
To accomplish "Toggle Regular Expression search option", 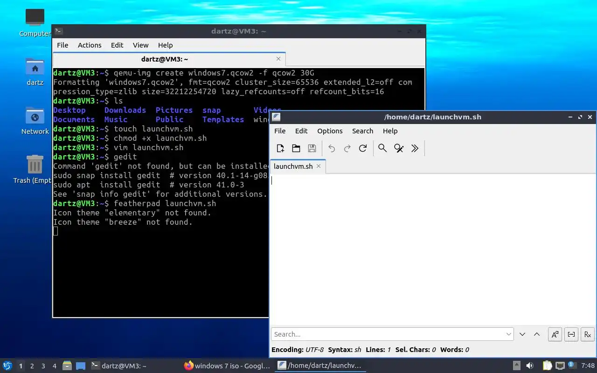I will tap(588, 334).
